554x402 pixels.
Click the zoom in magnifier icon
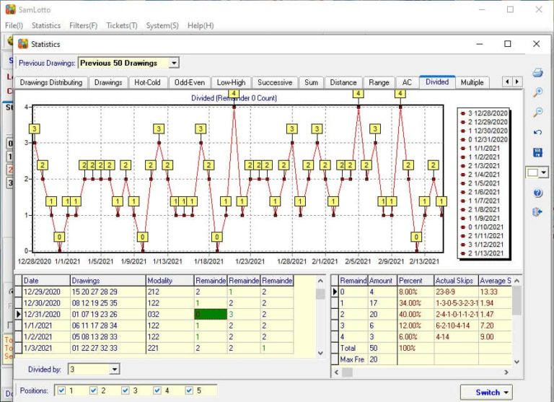[537, 92]
